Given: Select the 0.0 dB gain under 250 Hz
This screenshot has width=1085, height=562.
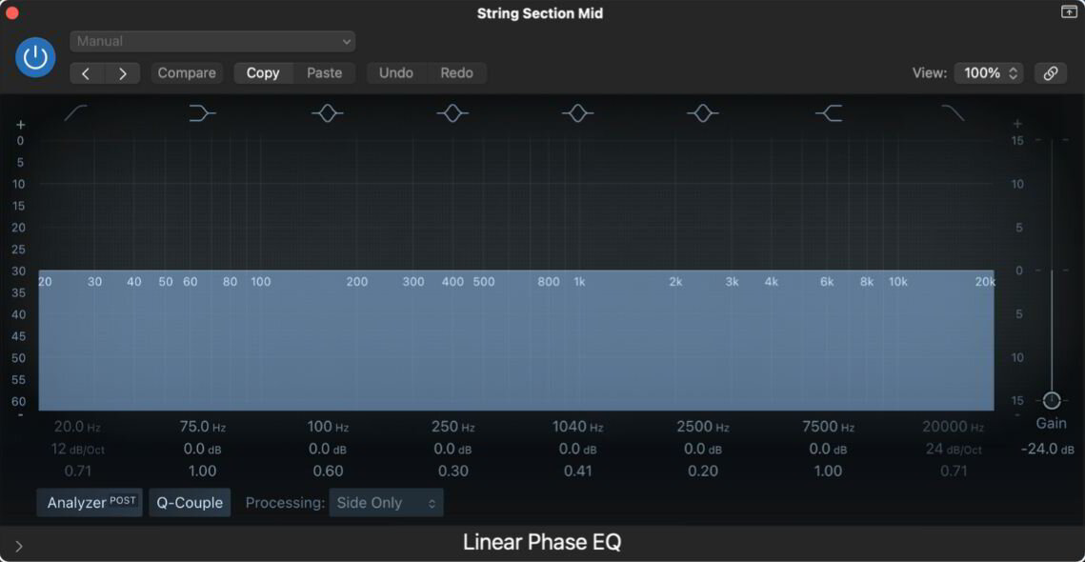Looking at the screenshot, I should coord(452,450).
